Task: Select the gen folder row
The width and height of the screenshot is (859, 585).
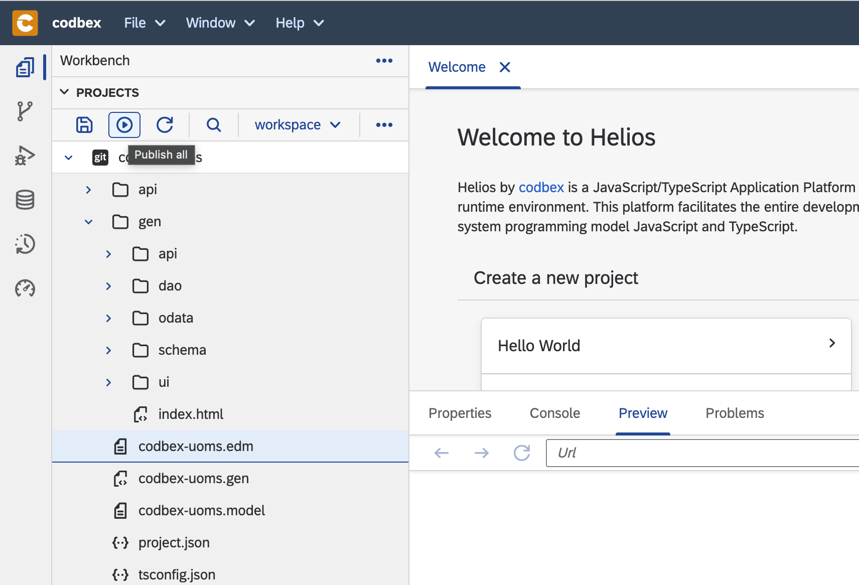Action: point(230,222)
